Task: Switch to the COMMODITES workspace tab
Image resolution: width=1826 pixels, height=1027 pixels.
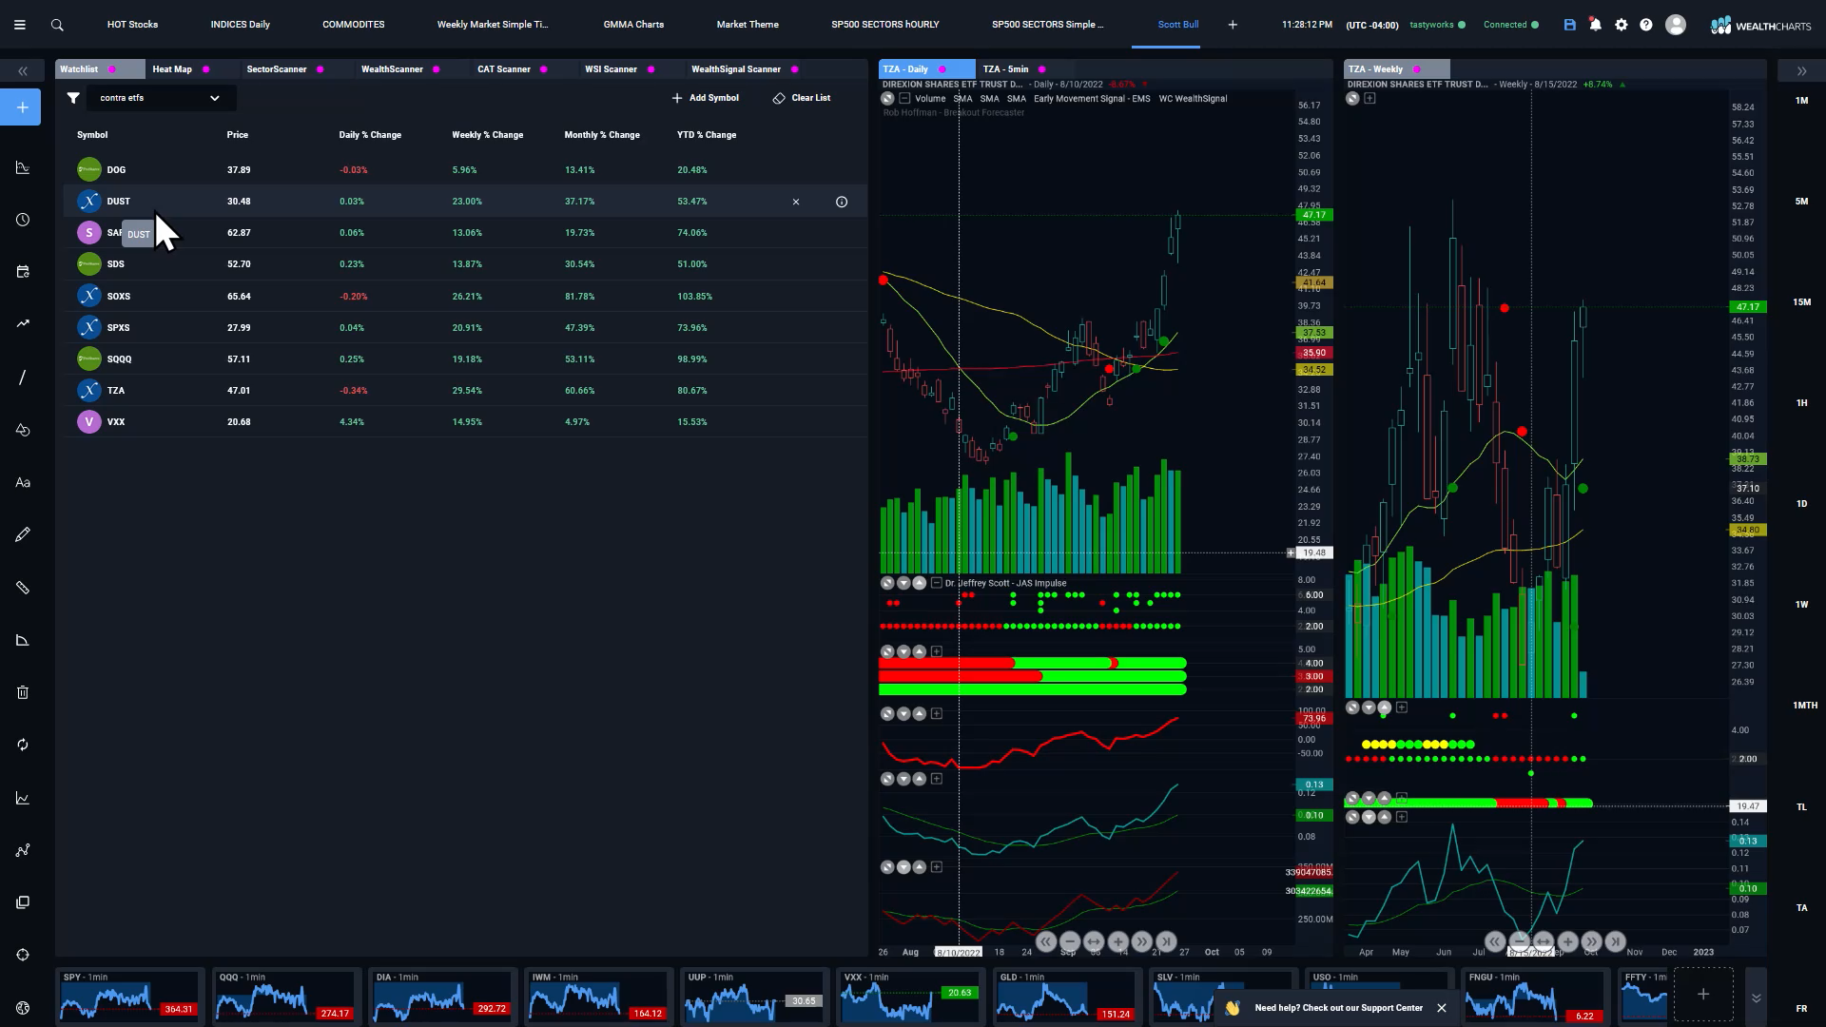Action: 354,25
